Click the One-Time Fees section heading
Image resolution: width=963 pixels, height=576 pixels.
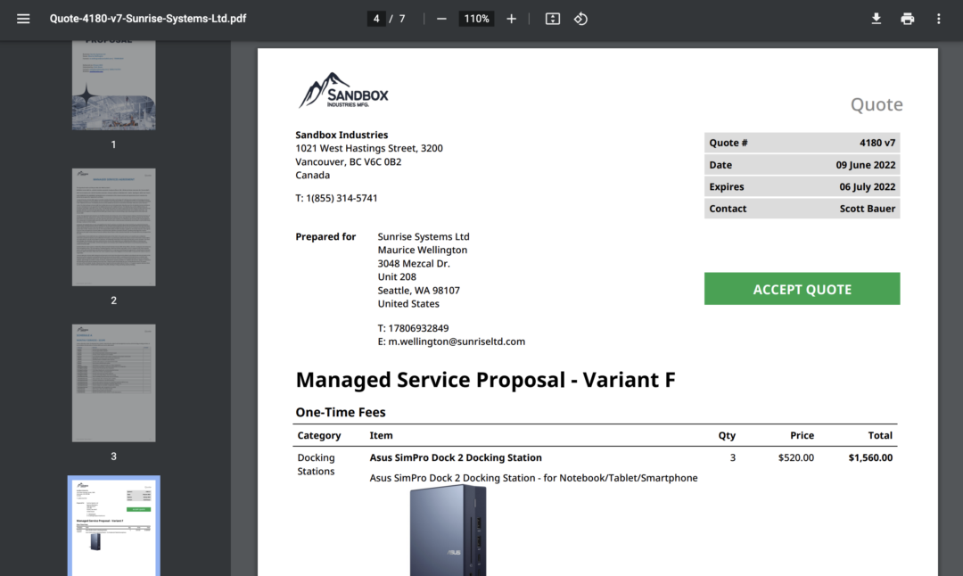(341, 412)
